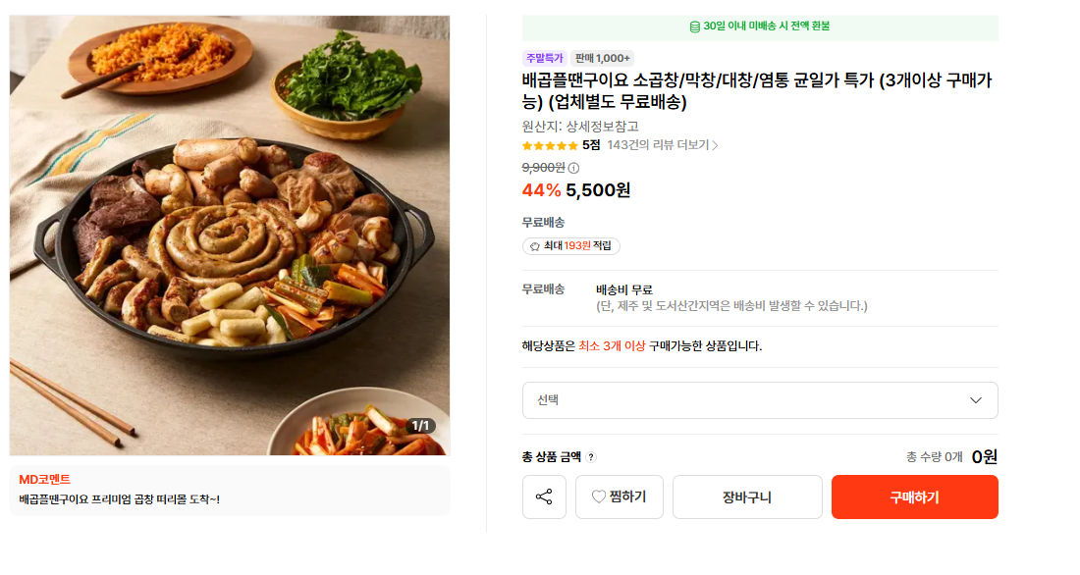Click the gopchang product main image

tap(230, 235)
